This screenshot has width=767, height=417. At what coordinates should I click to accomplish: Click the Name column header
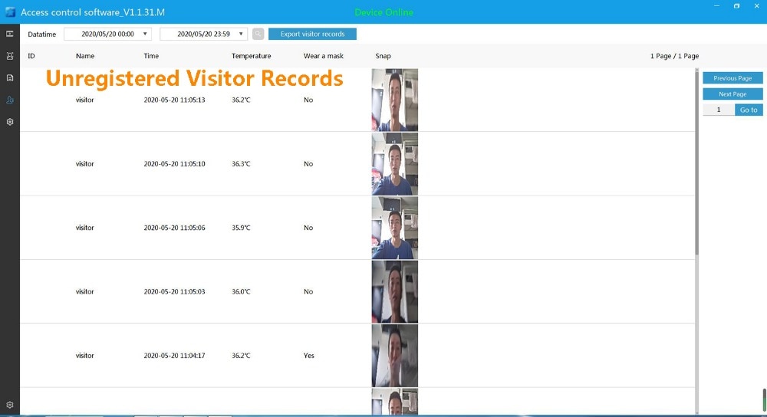click(85, 56)
